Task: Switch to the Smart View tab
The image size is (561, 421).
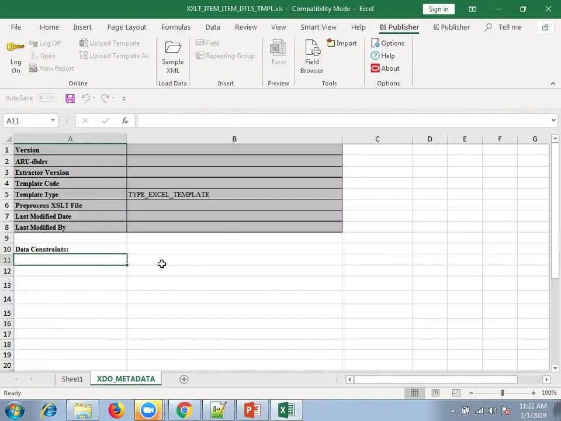Action: (318, 27)
